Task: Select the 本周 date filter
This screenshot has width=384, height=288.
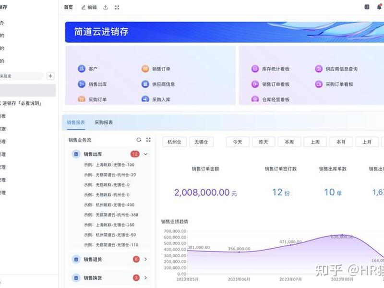Action: point(289,142)
